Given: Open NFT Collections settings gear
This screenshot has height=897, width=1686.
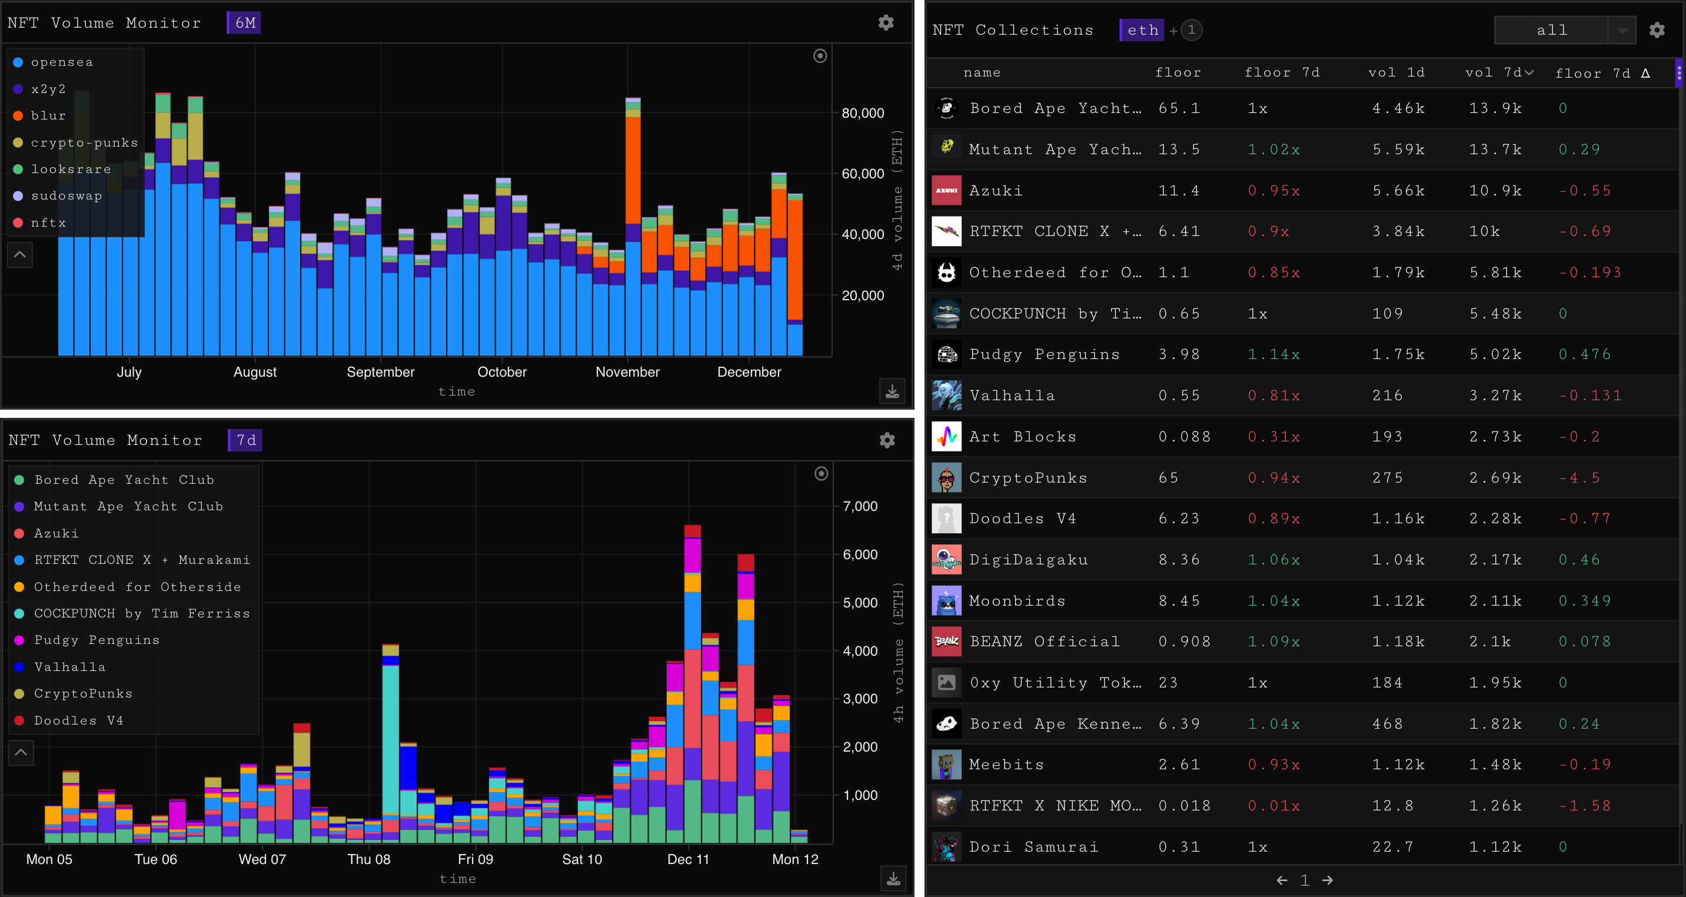Looking at the screenshot, I should 1657,30.
